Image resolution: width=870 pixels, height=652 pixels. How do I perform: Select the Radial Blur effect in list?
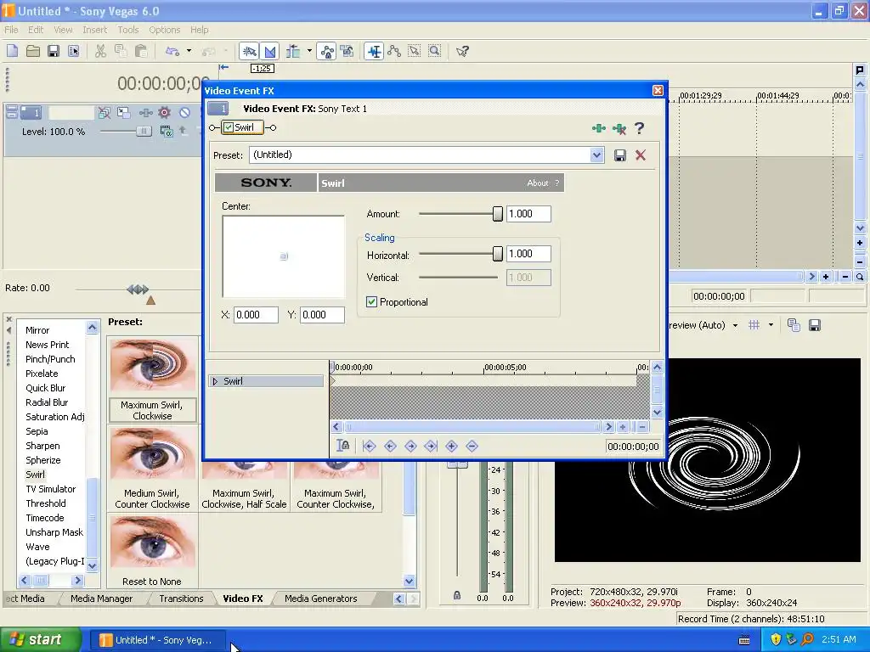(x=48, y=402)
